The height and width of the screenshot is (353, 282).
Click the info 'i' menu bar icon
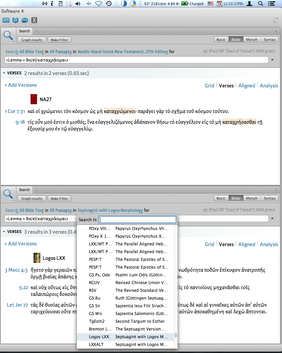click(52, 4)
